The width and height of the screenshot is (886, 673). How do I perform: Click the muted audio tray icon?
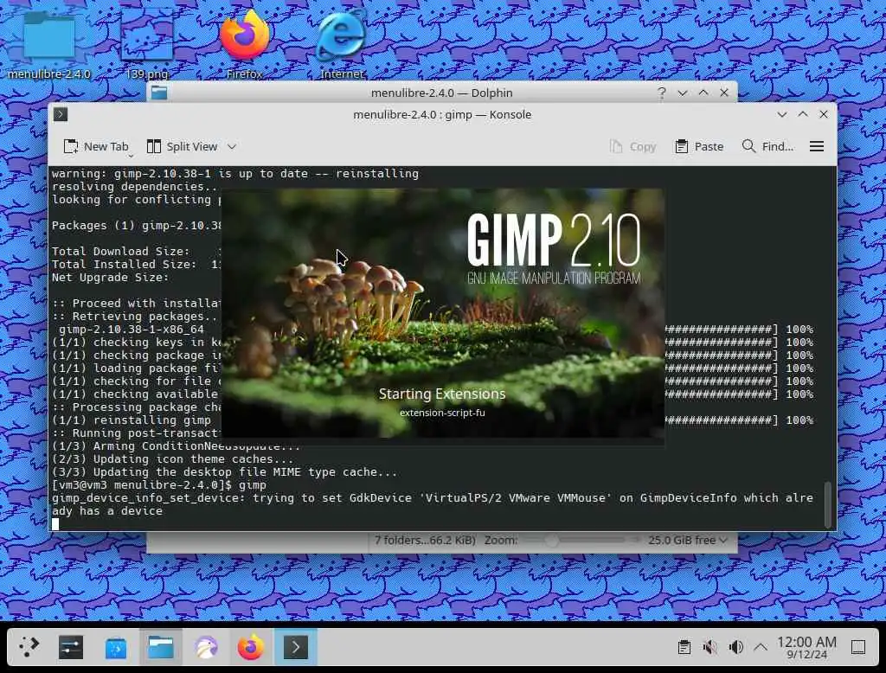point(709,648)
